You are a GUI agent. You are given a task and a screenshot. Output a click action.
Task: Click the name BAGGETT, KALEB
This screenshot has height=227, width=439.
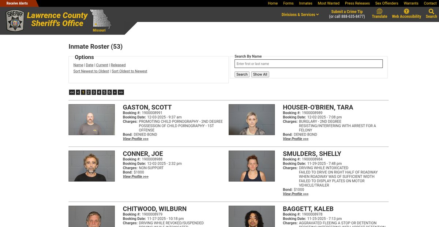(308, 209)
